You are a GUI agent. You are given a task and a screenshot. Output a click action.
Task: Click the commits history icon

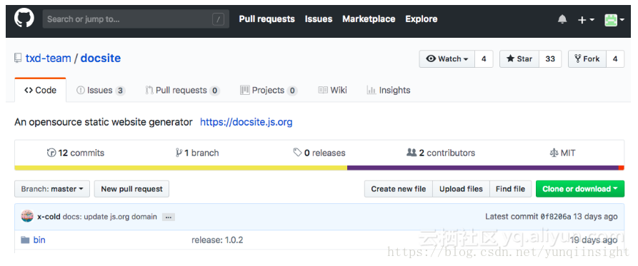51,153
